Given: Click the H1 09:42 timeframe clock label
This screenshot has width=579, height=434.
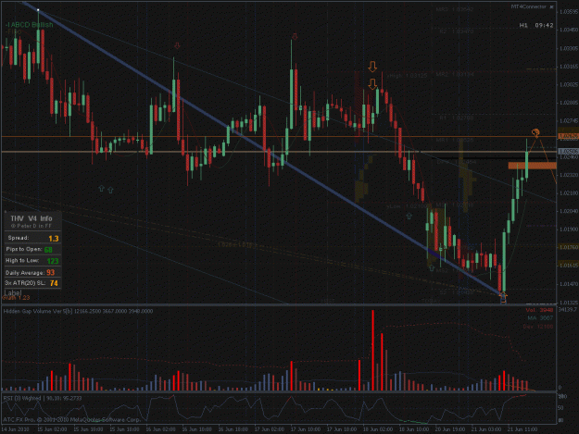Looking at the screenshot, I should point(536,25).
